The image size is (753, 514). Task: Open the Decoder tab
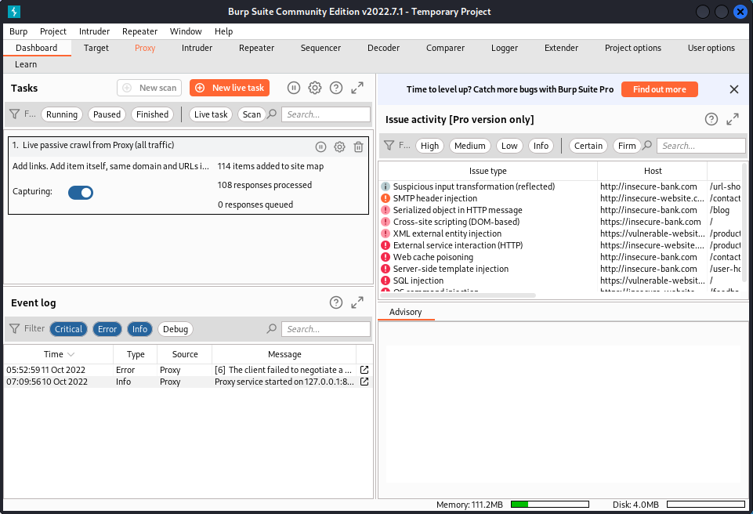click(383, 48)
